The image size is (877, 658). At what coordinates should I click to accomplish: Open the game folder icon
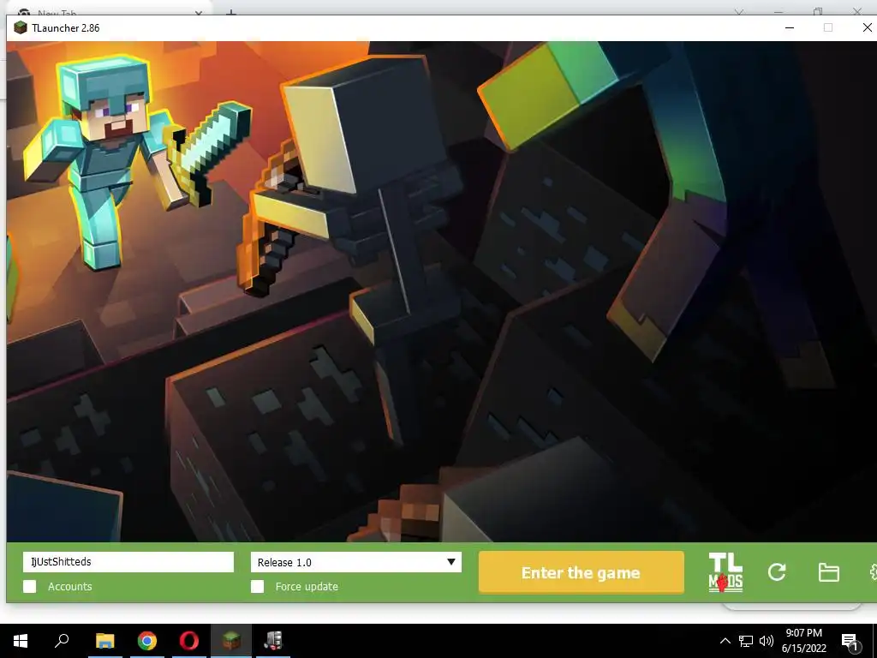[828, 572]
